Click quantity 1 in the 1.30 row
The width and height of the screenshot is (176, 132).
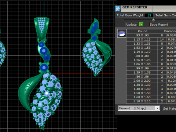point(162,85)
